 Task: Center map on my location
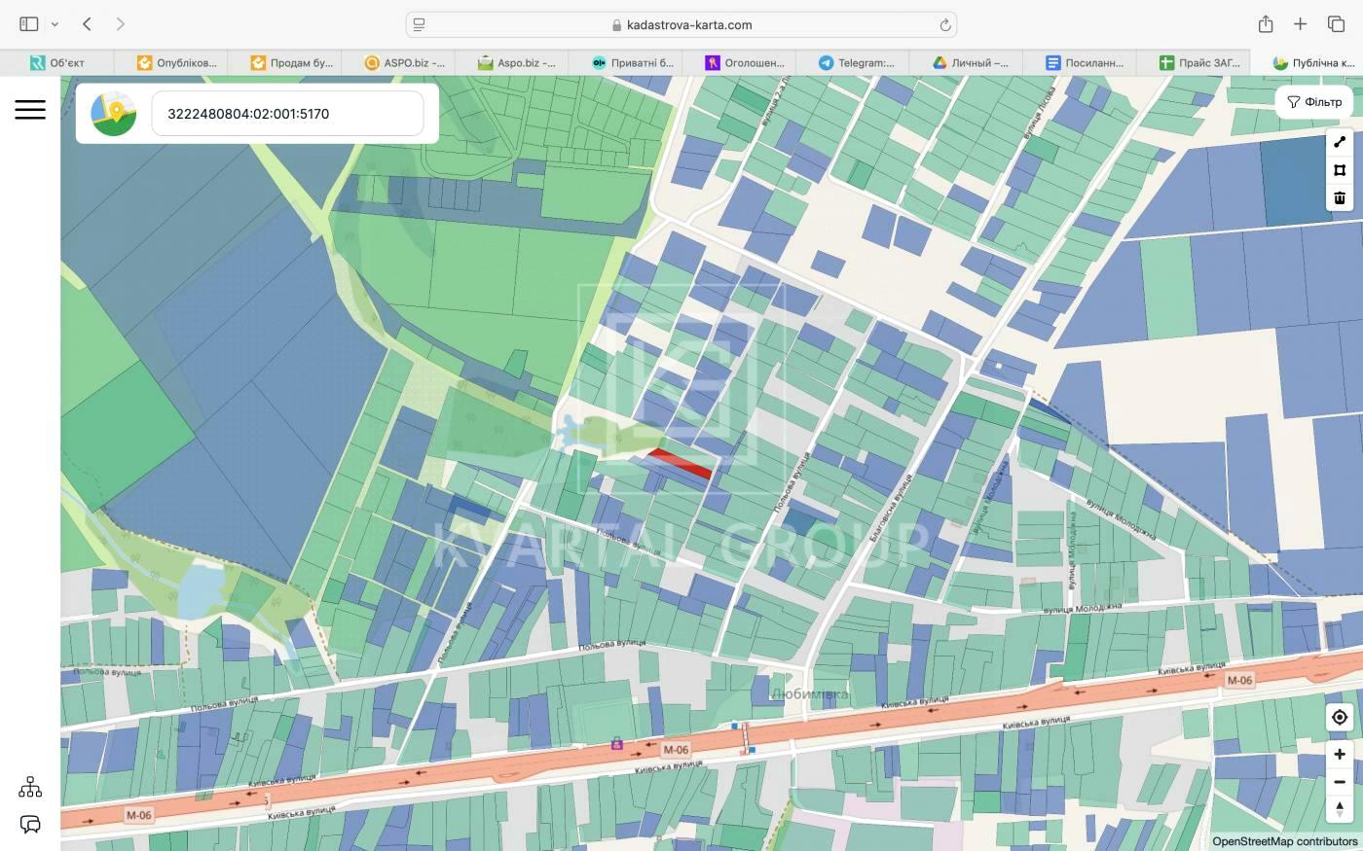pyautogui.click(x=1340, y=718)
